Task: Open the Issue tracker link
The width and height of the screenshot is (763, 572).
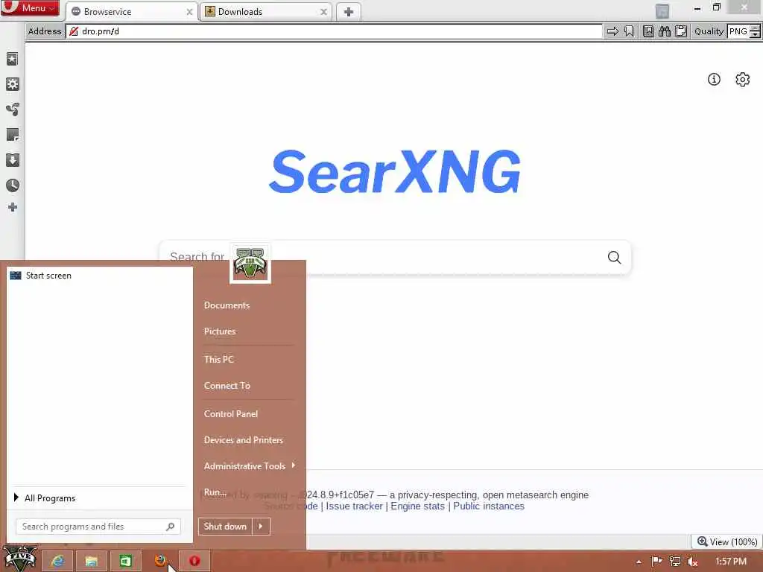Action: tap(354, 506)
